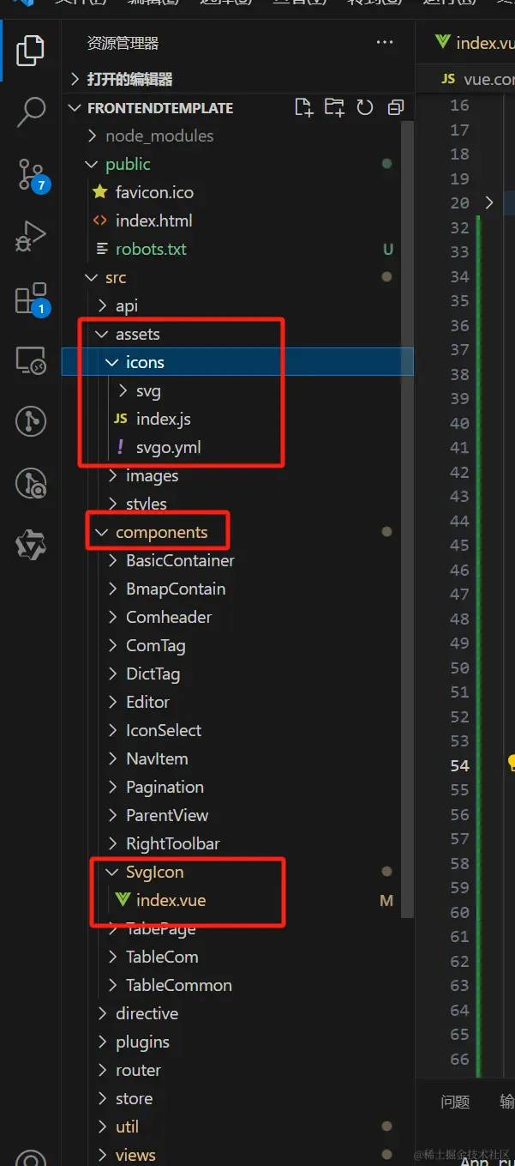This screenshot has height=1166, width=515.
Task: Expand the 打开的编辑器 section
Action: (129, 79)
